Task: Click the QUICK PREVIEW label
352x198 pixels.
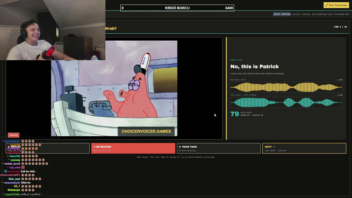Action: 282,14
